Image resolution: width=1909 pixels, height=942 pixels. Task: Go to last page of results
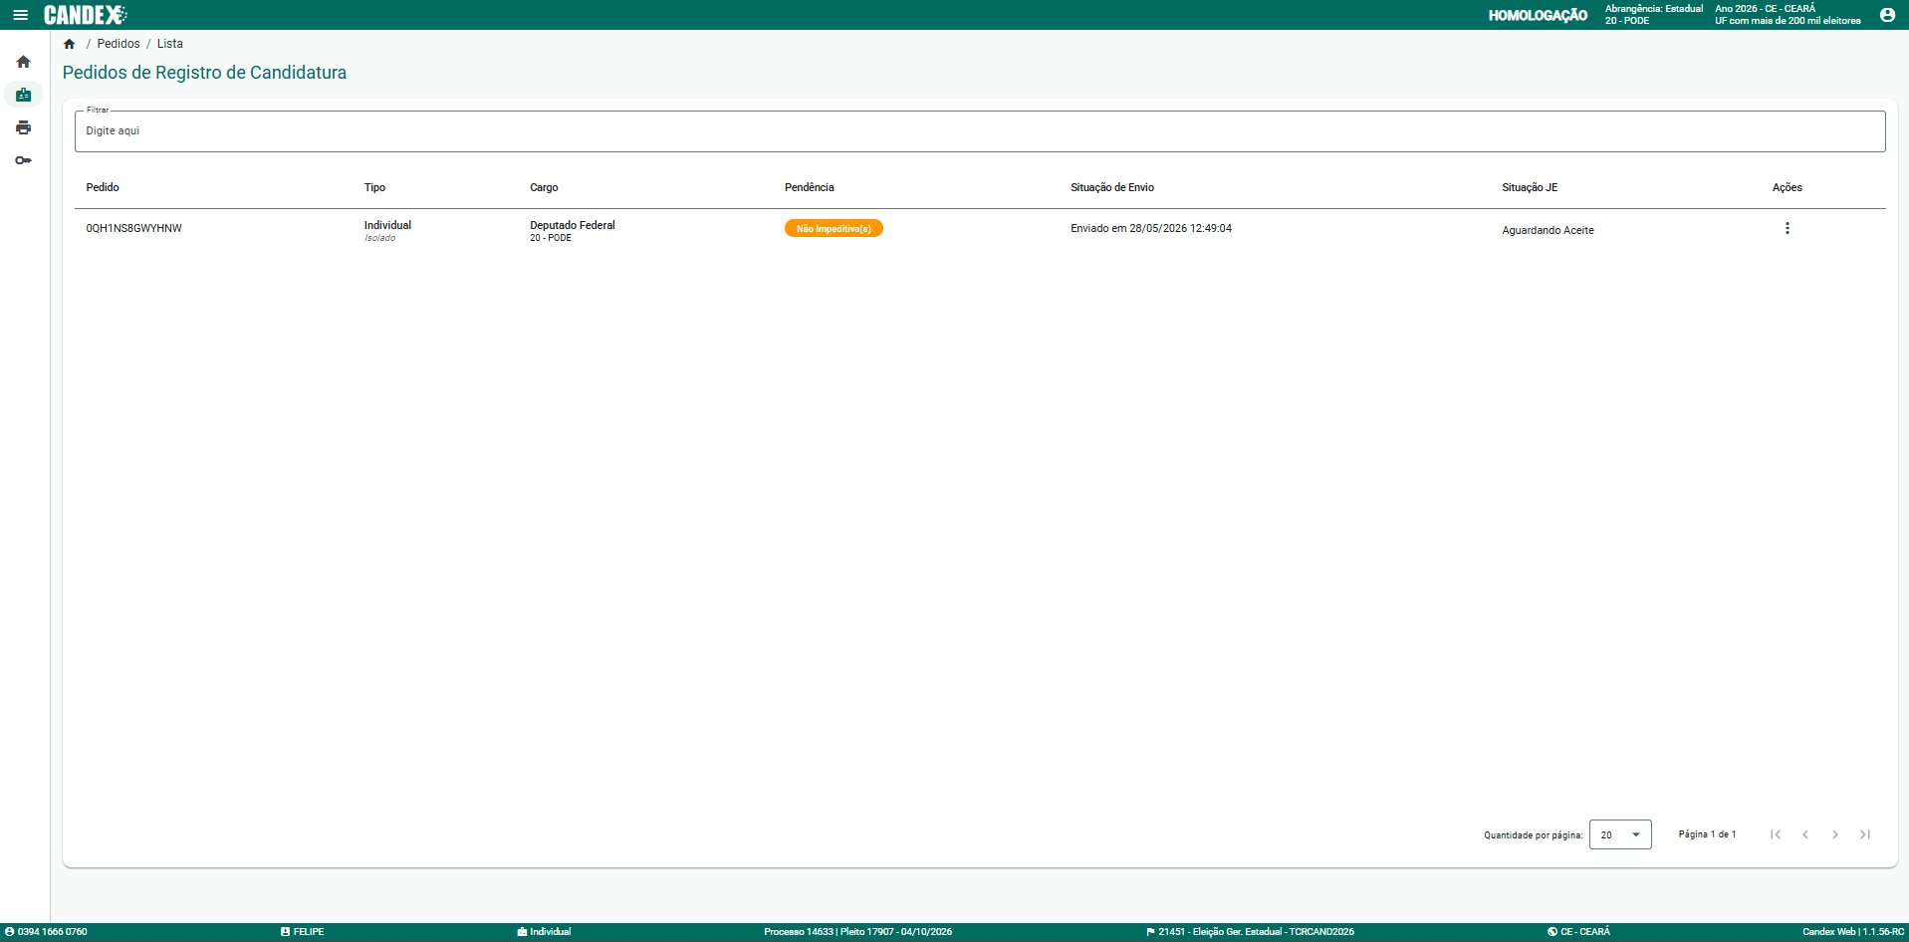point(1865,834)
